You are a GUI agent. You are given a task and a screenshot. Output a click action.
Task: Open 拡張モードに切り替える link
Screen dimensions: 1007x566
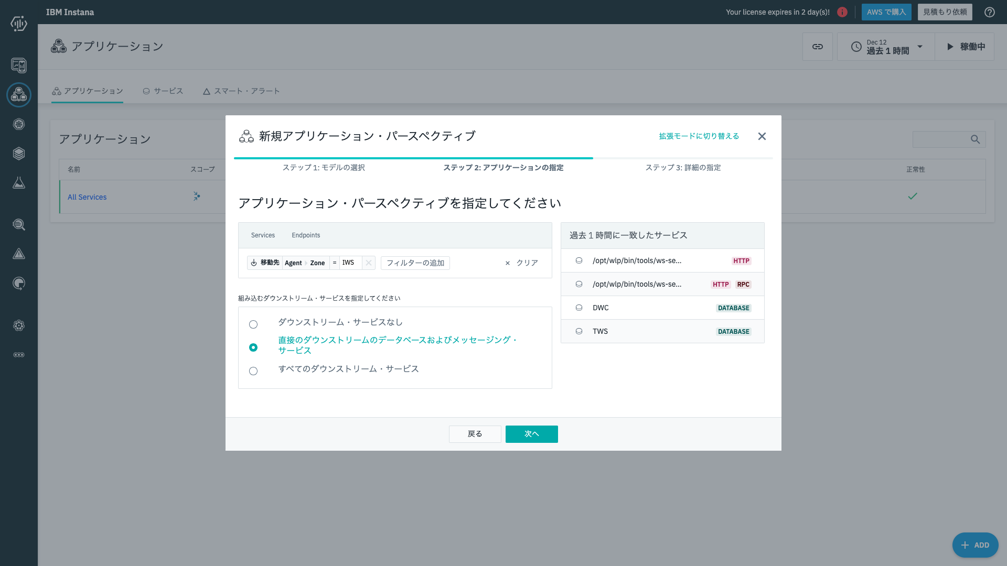pyautogui.click(x=698, y=136)
